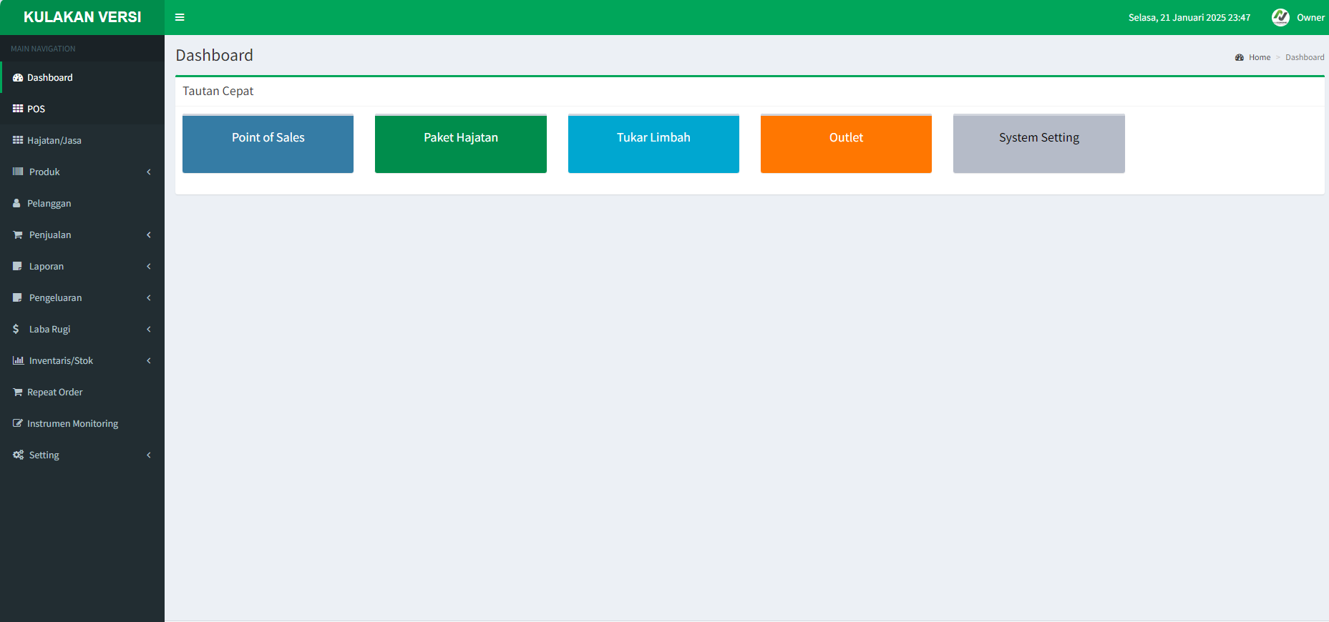Click the KULAKAN VERSI logo title
1329x622 pixels.
click(82, 17)
